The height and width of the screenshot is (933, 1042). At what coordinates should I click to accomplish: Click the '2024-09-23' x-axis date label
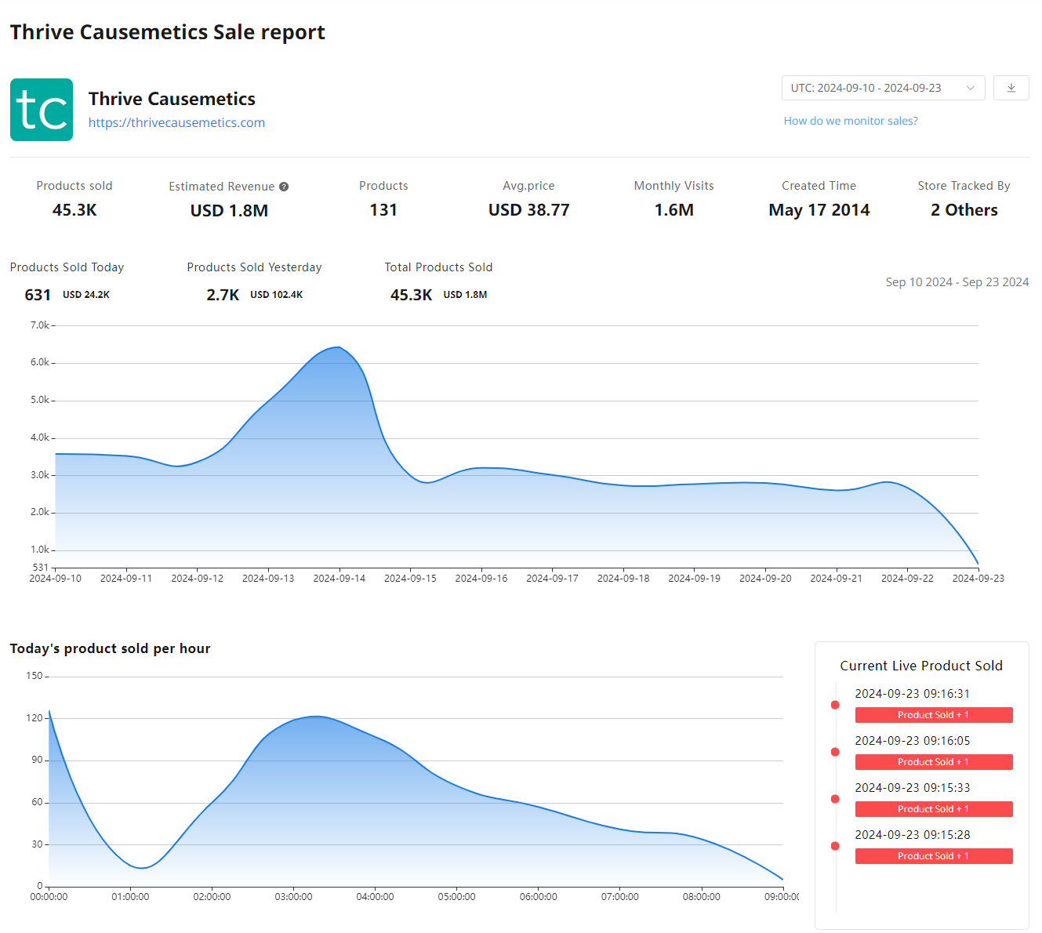coord(978,579)
